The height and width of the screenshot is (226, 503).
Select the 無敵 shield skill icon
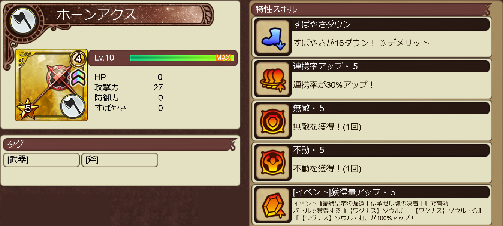click(x=273, y=121)
